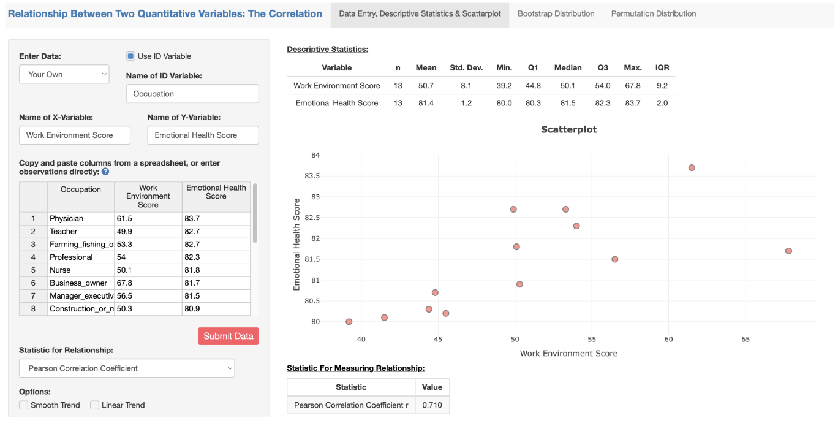Expand the Pearson Correlation Coefficient selector
Image resolution: width=838 pixels, height=434 pixels.
point(126,368)
